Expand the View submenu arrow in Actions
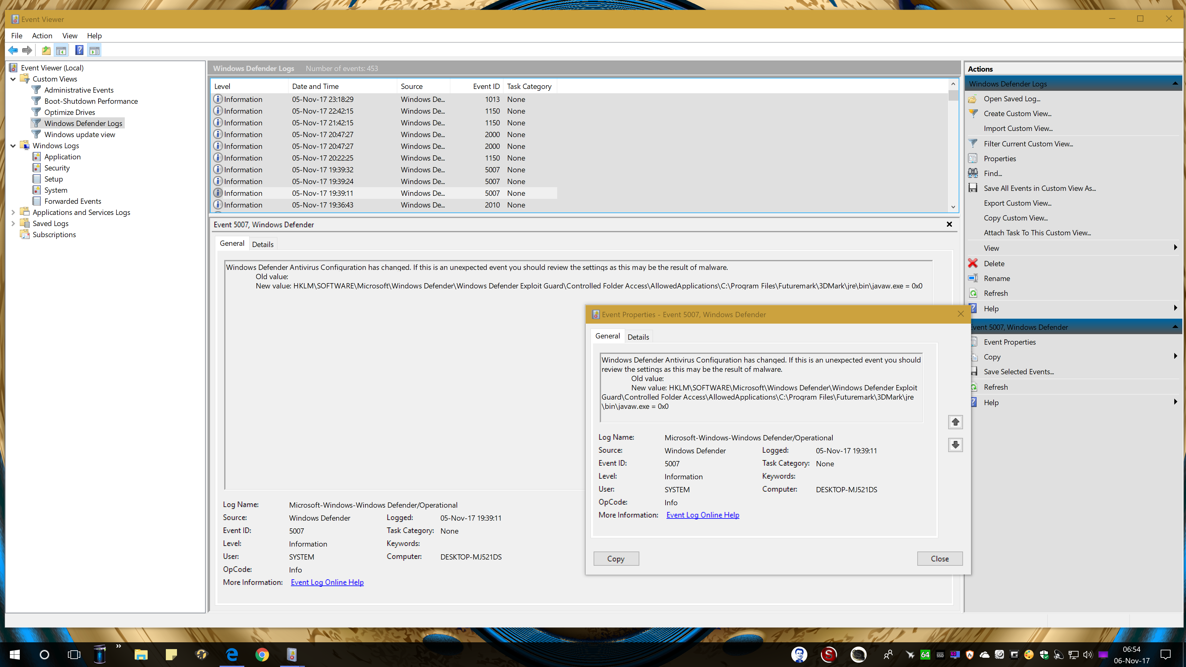The width and height of the screenshot is (1186, 667). pyautogui.click(x=1175, y=248)
